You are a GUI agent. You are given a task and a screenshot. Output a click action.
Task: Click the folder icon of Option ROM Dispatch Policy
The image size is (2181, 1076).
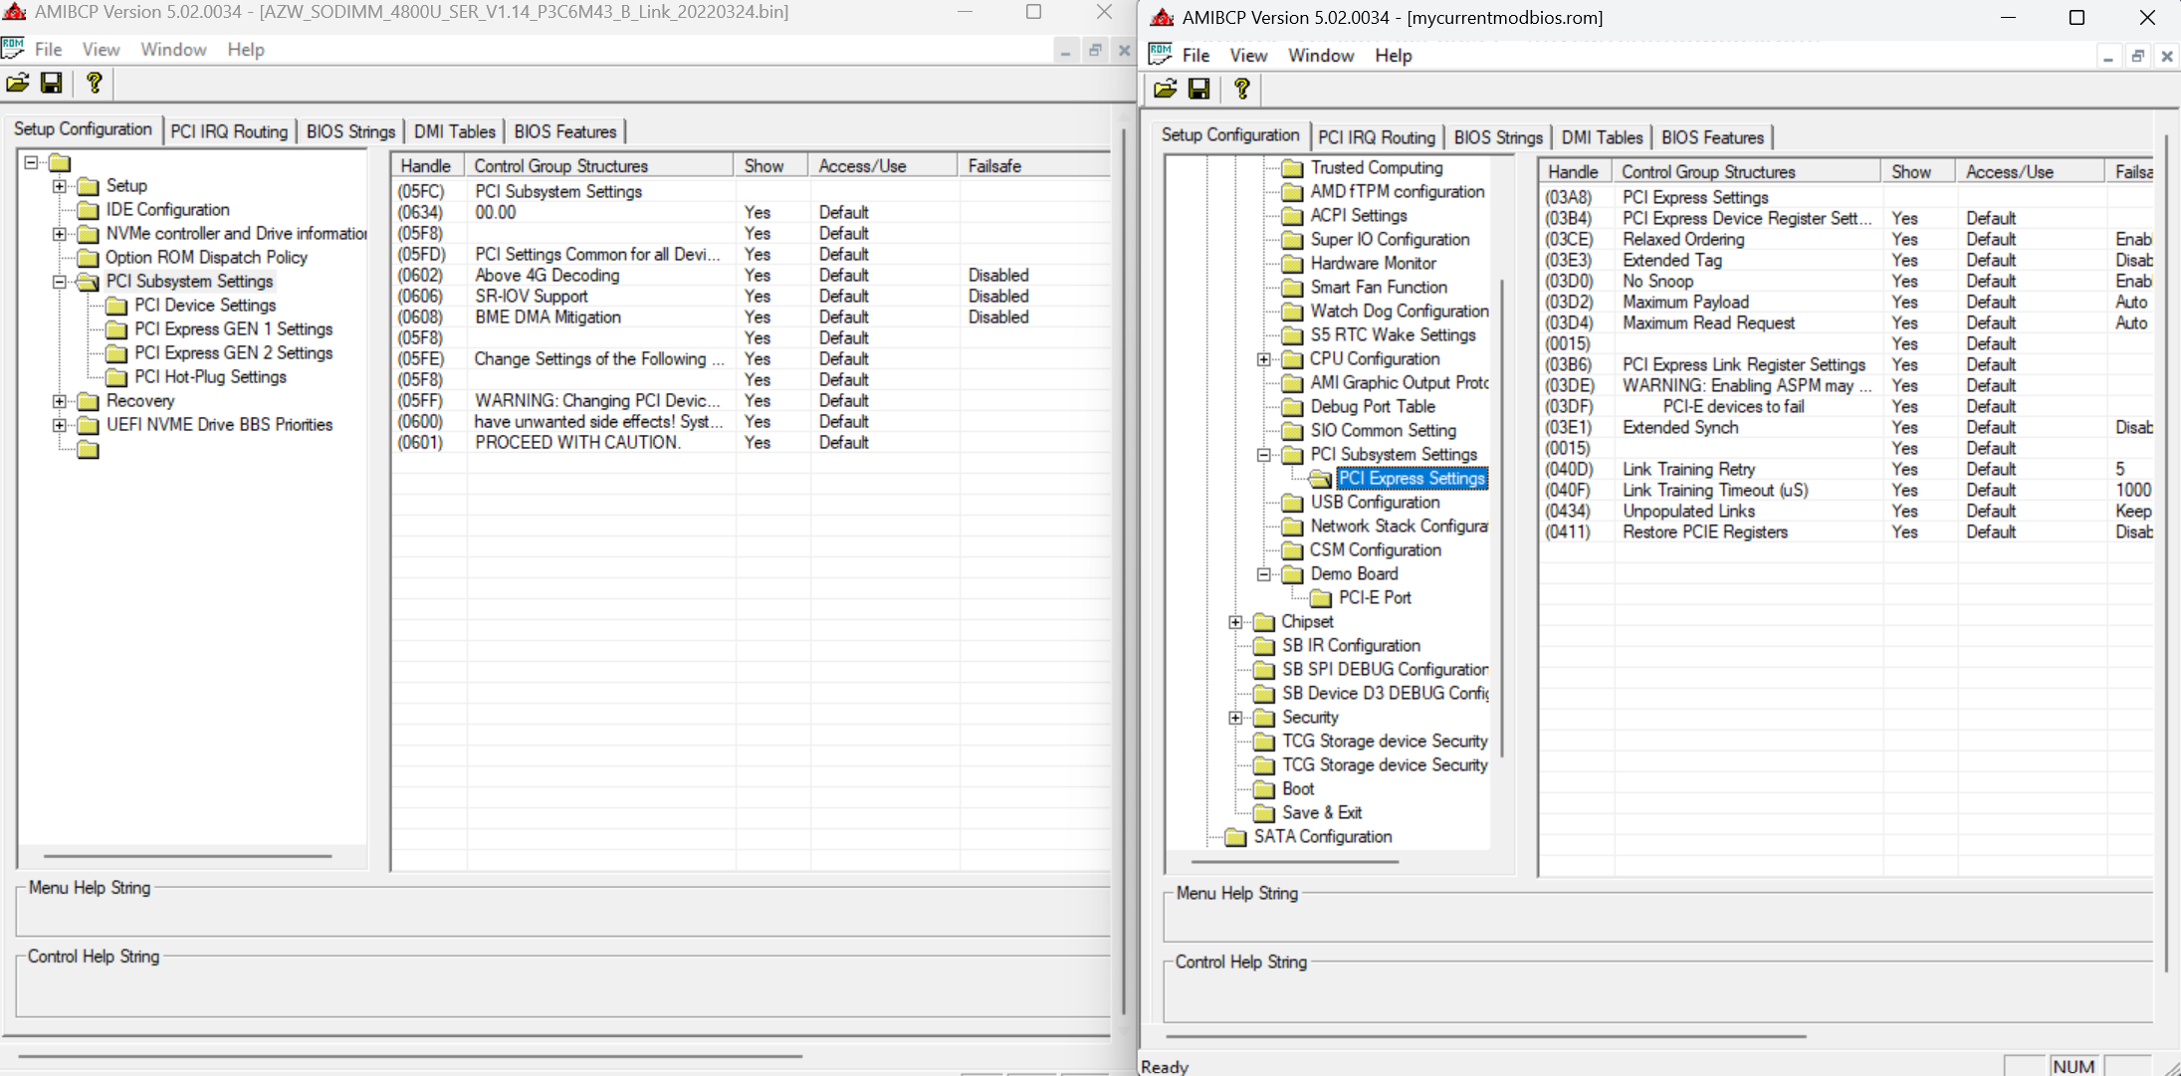pos(89,258)
